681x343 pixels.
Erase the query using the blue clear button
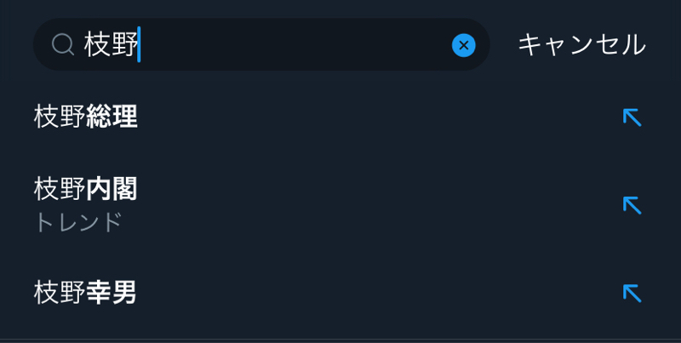tap(463, 45)
